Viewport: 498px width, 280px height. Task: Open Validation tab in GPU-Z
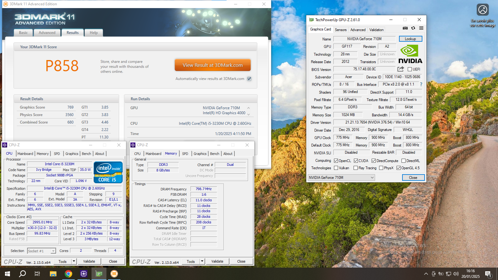(376, 30)
